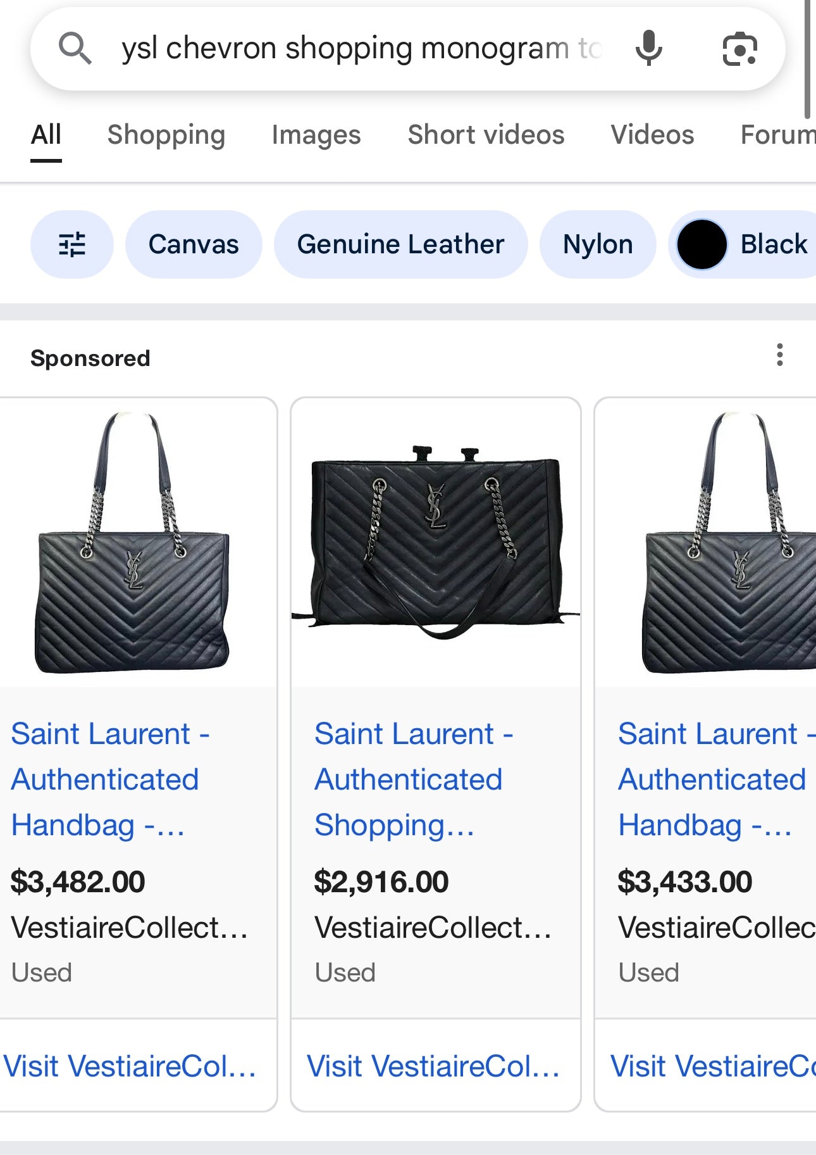Screen dimensions: 816x1155
Task: Open the search filters options icon
Action: pyautogui.click(x=71, y=244)
